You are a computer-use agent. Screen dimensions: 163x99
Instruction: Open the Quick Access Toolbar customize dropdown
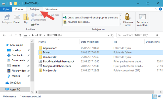20,4
